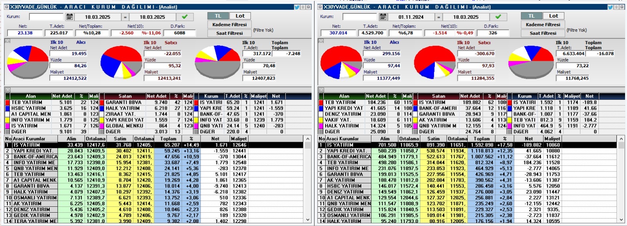627x226 pixels.
Task: Click the Alan header in left window
Action: click(x=31, y=96)
